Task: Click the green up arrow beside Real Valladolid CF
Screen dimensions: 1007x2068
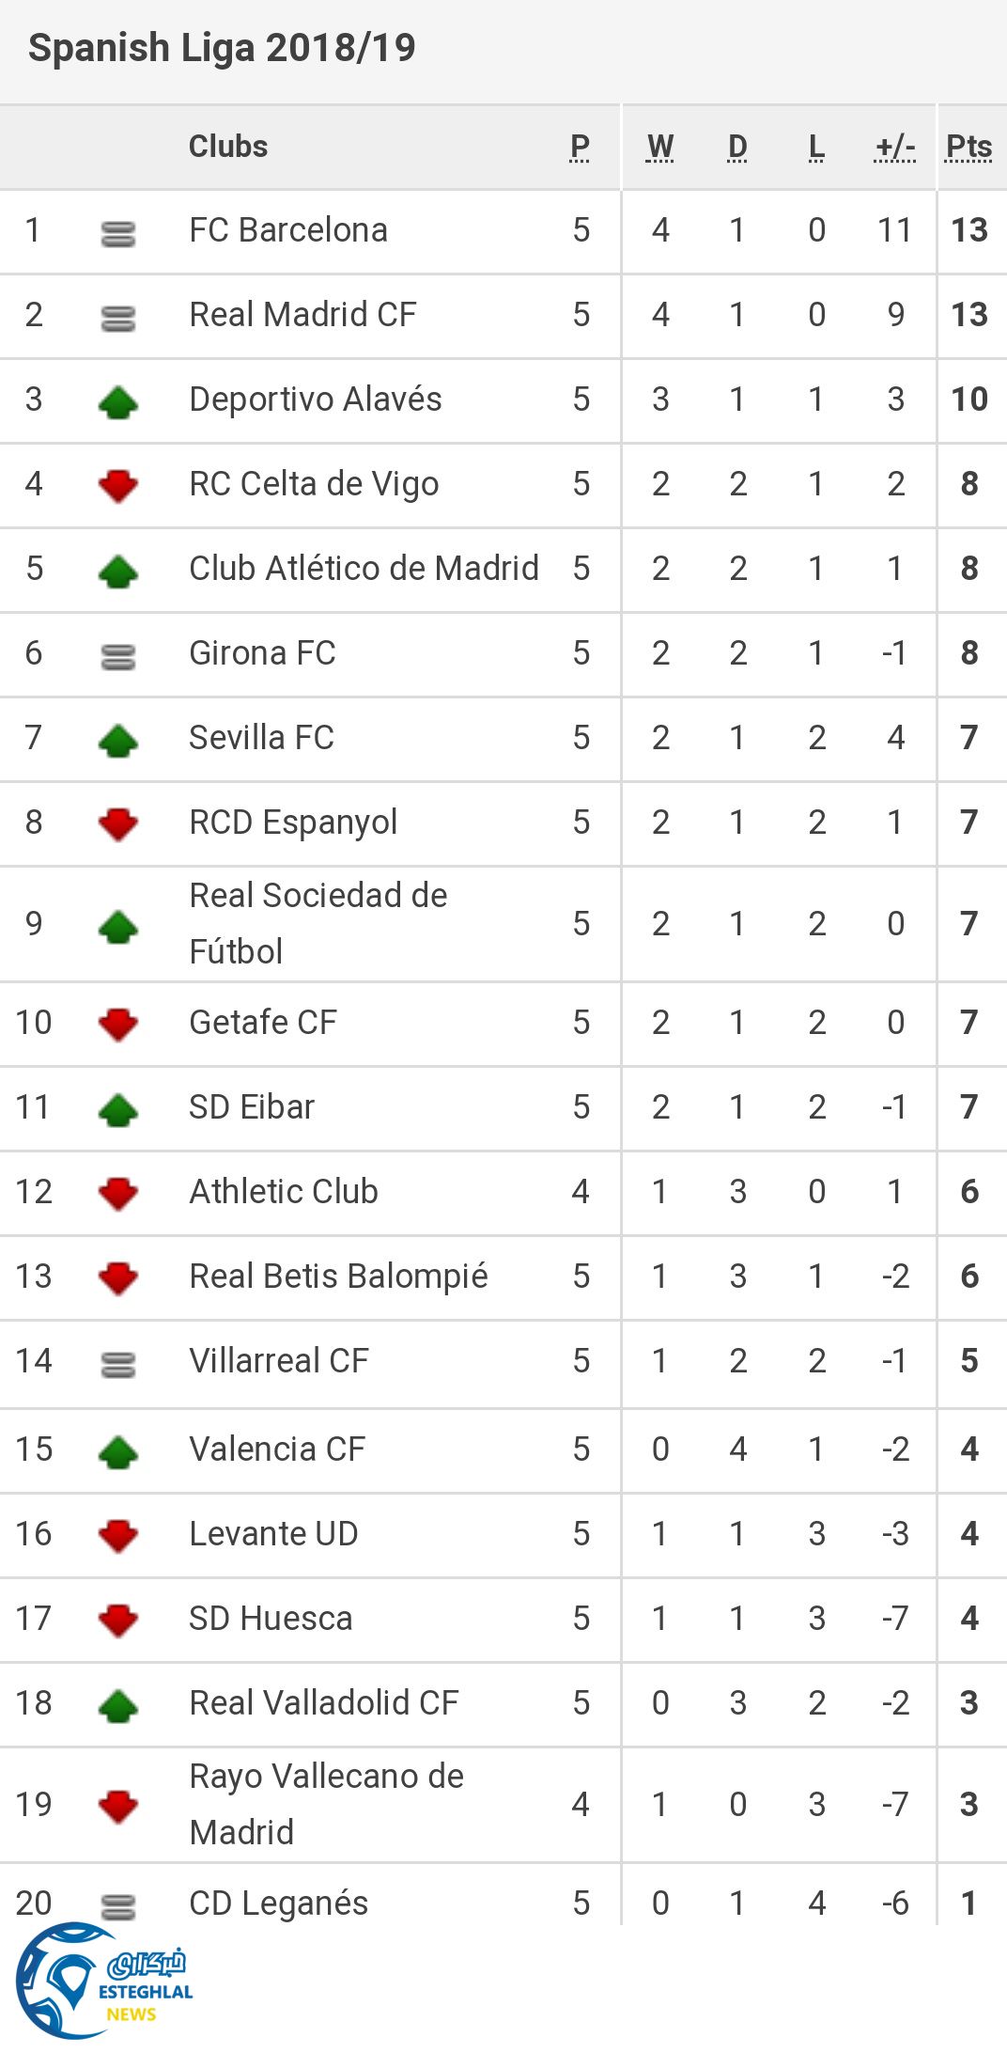Action: tap(118, 1705)
